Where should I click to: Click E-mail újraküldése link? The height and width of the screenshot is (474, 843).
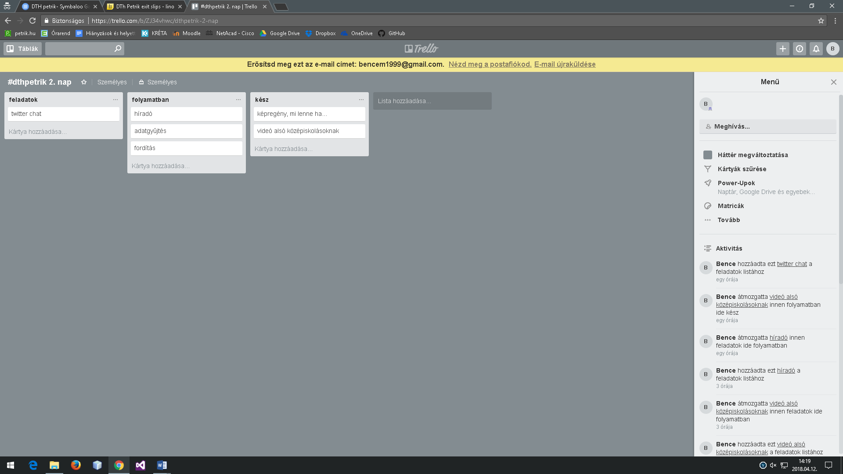point(565,64)
